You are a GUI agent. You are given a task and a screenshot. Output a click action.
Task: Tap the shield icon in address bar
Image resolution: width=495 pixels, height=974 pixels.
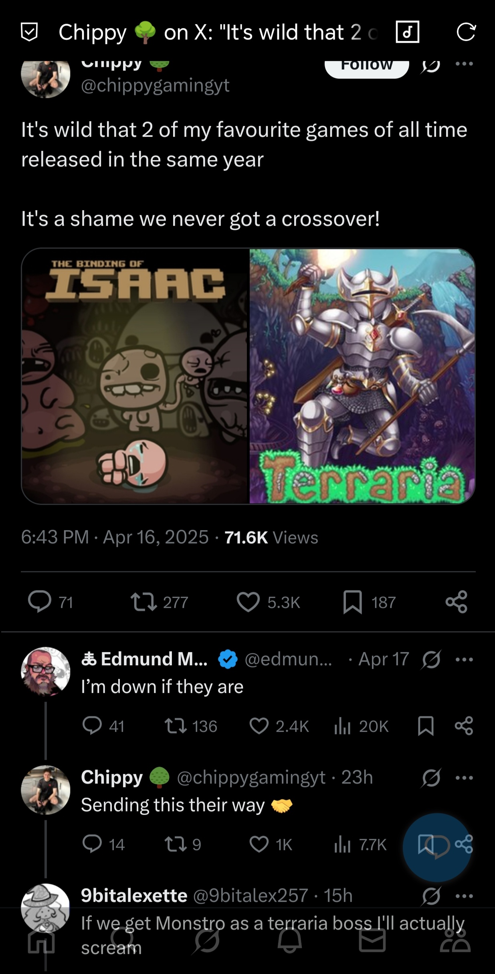(29, 32)
